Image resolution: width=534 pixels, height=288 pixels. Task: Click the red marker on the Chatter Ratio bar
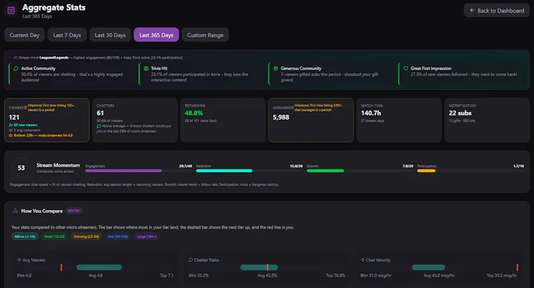point(268,267)
